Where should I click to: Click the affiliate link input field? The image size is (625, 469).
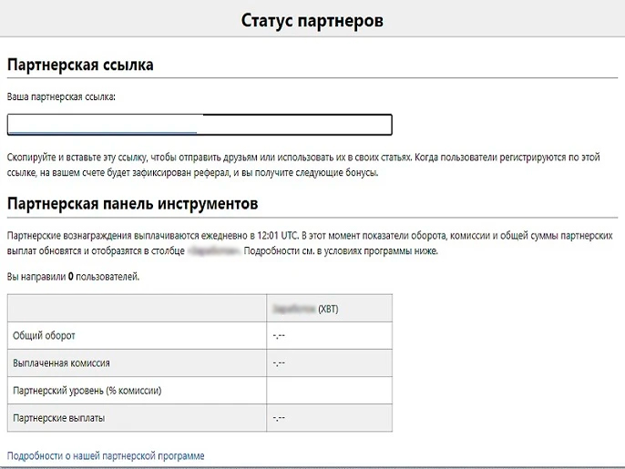click(x=200, y=125)
